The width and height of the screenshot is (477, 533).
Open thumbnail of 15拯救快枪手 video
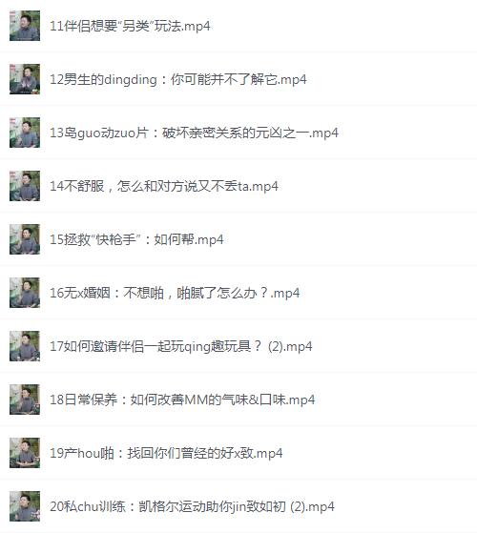pos(25,239)
